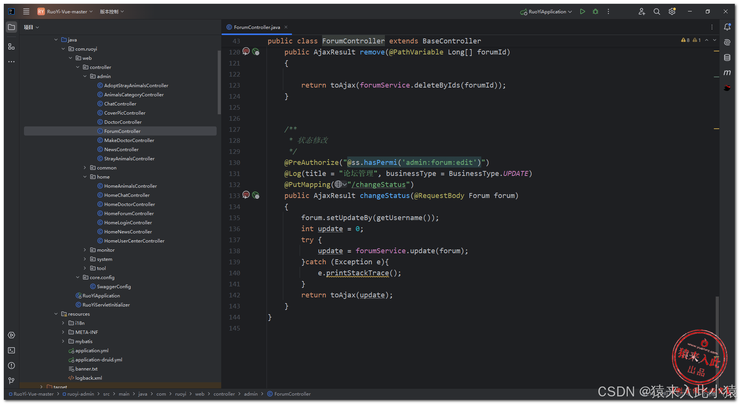Click the ForumController breadcrumb
This screenshot has height=404, width=739.
point(289,394)
